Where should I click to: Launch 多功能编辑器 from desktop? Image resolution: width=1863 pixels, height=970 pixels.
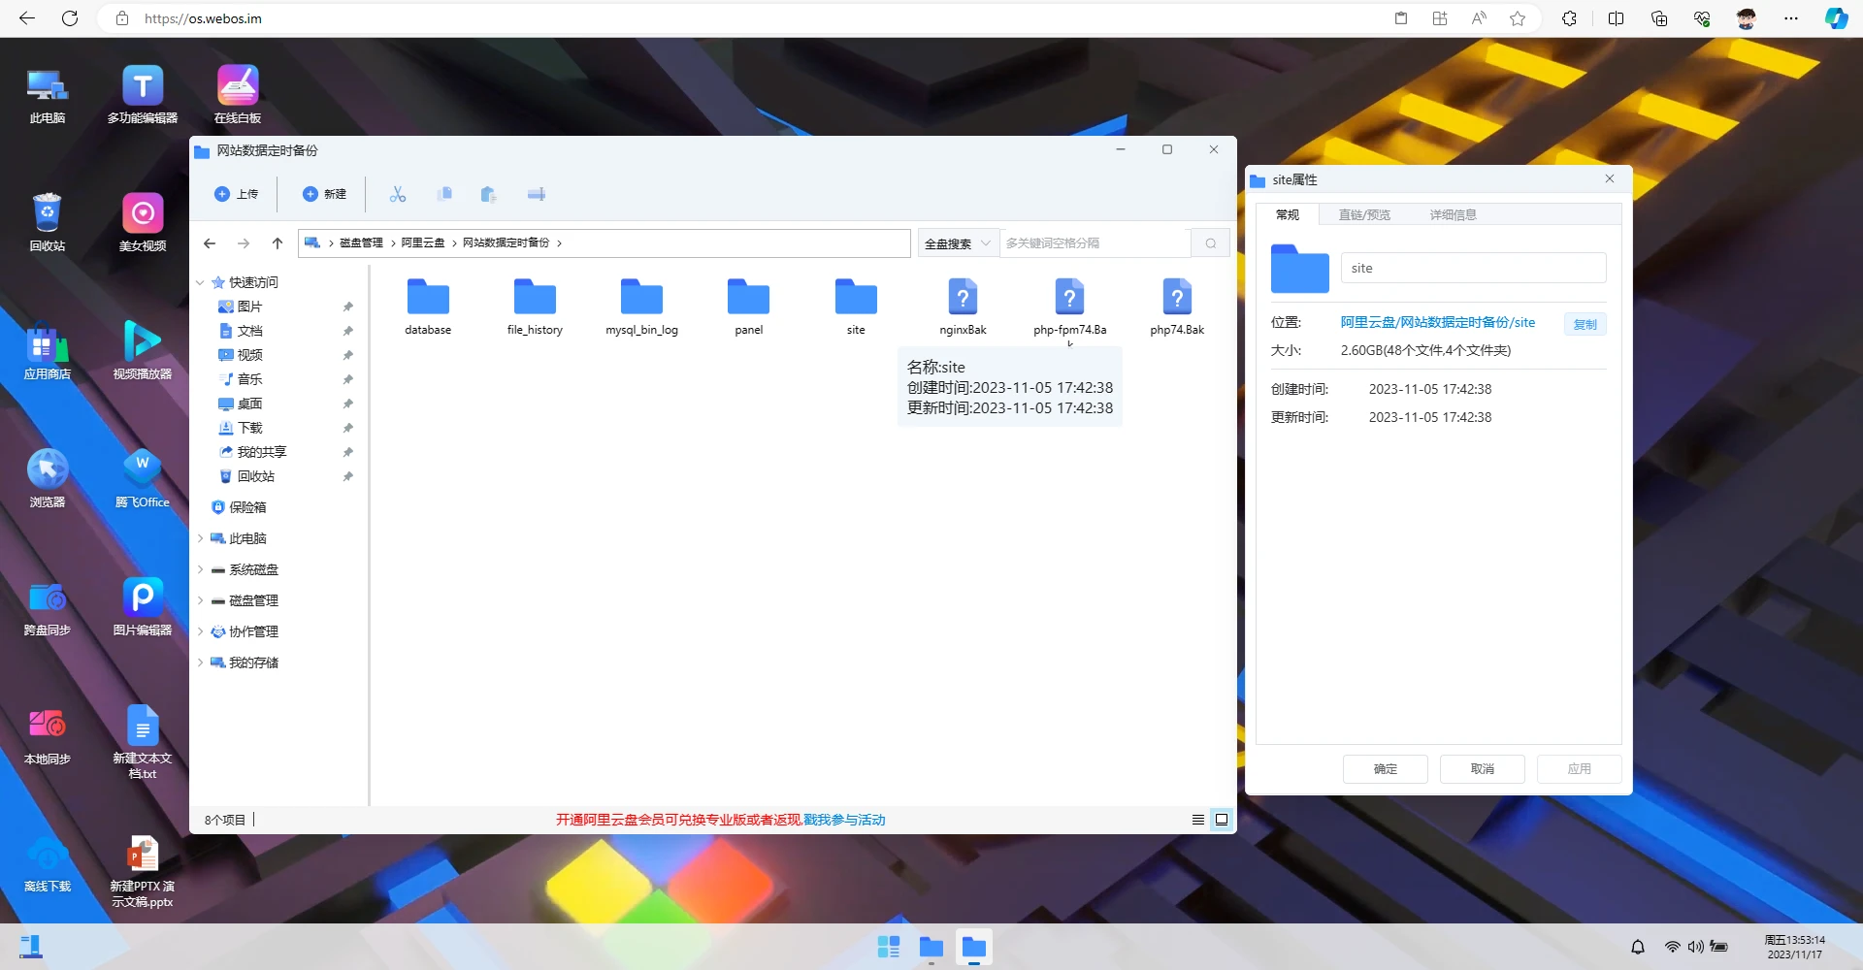(143, 87)
